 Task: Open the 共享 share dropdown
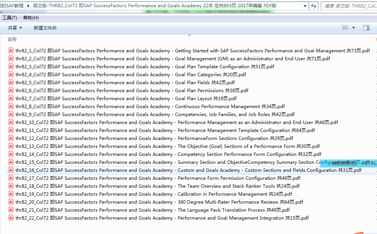pyautogui.click(x=15, y=28)
